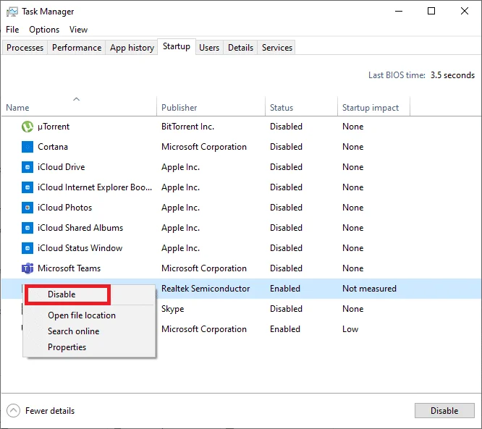Click the Disable button at bottom right
The width and height of the screenshot is (482, 429).
(444, 411)
